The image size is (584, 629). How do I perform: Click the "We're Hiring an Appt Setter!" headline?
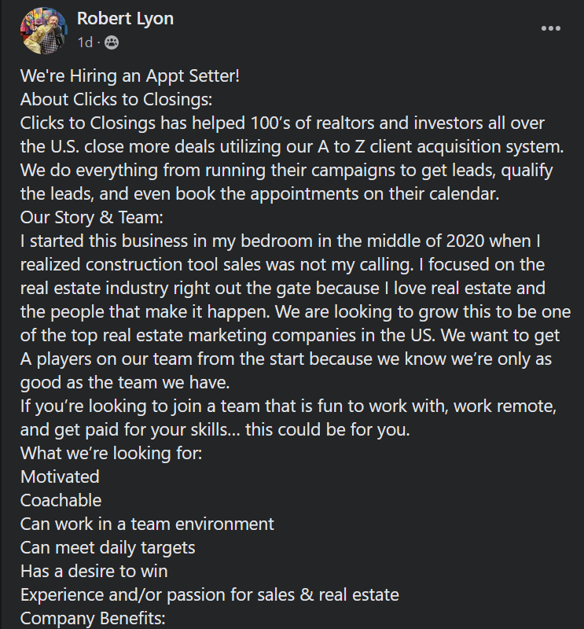(x=130, y=77)
